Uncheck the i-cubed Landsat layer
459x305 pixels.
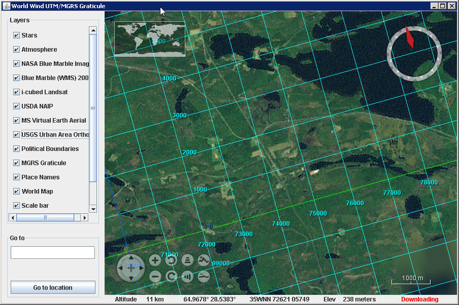pos(17,92)
